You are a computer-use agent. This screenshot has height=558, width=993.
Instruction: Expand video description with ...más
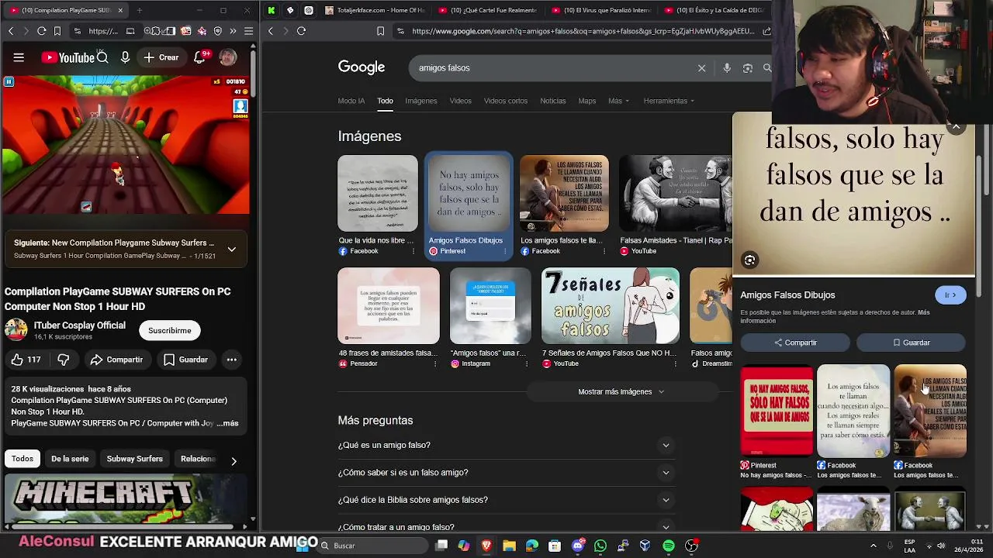[228, 423]
